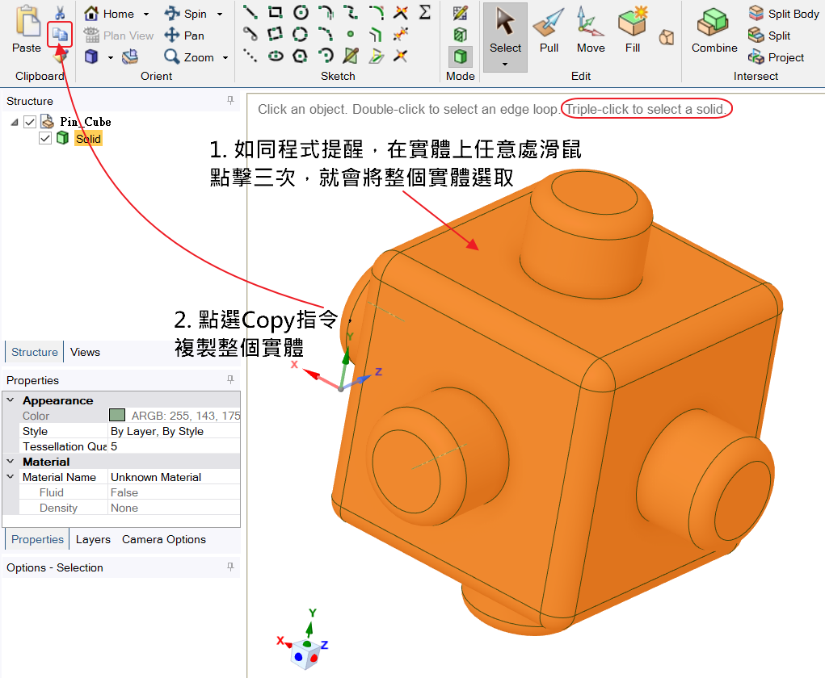Collapse the Material Name property row

click(10, 477)
